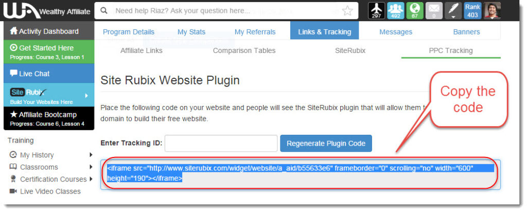Open the Comparison Tables sub-tab
This screenshot has width=527, height=212.
click(244, 51)
